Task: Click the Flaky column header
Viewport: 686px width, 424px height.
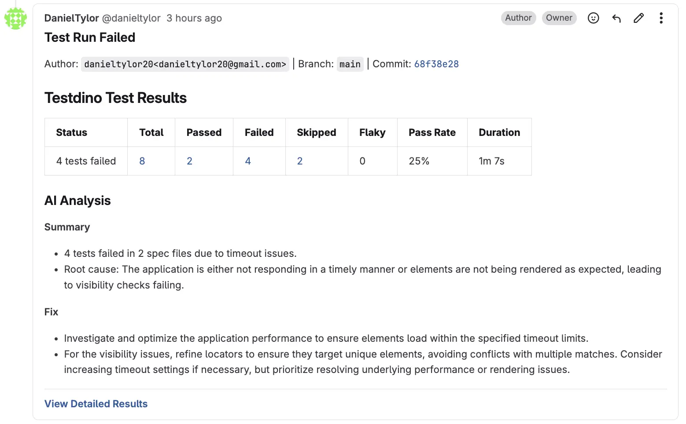Action: click(372, 132)
